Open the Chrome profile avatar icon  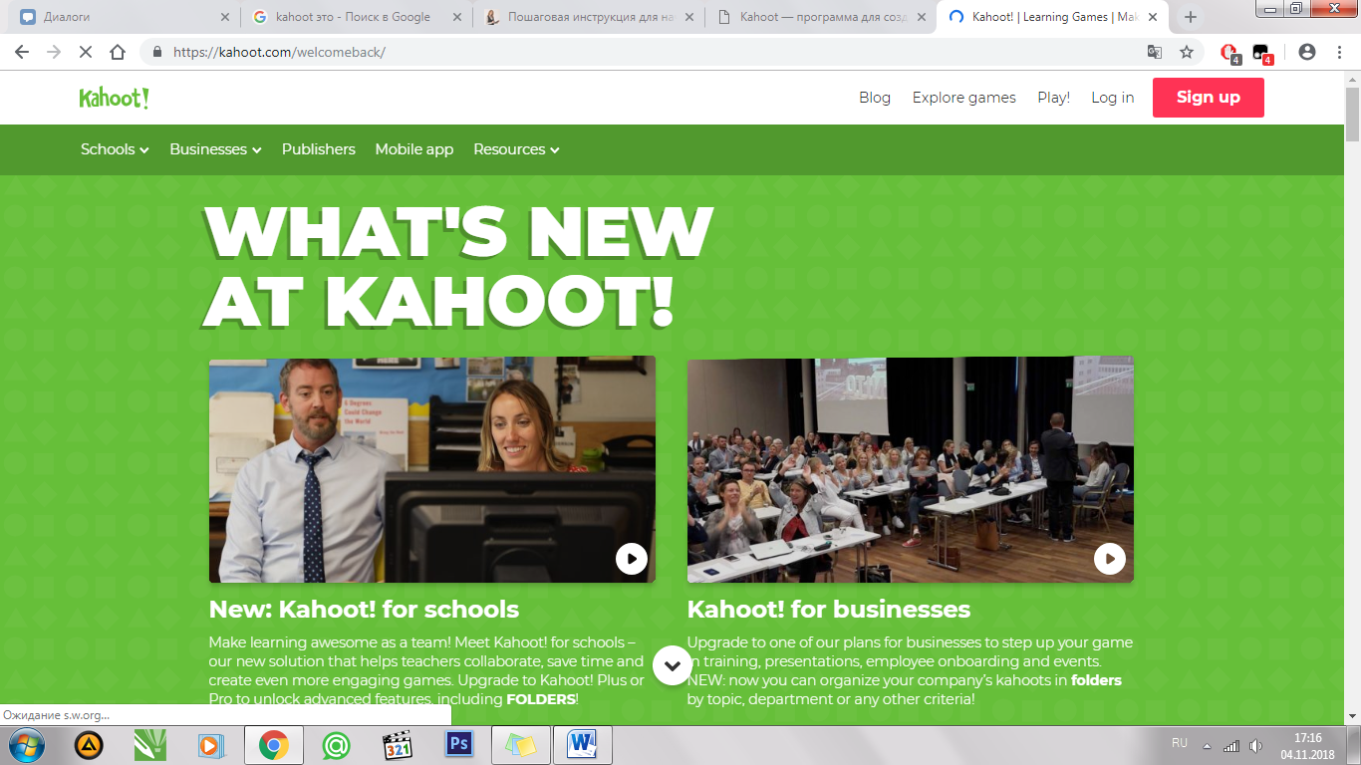(x=1307, y=52)
